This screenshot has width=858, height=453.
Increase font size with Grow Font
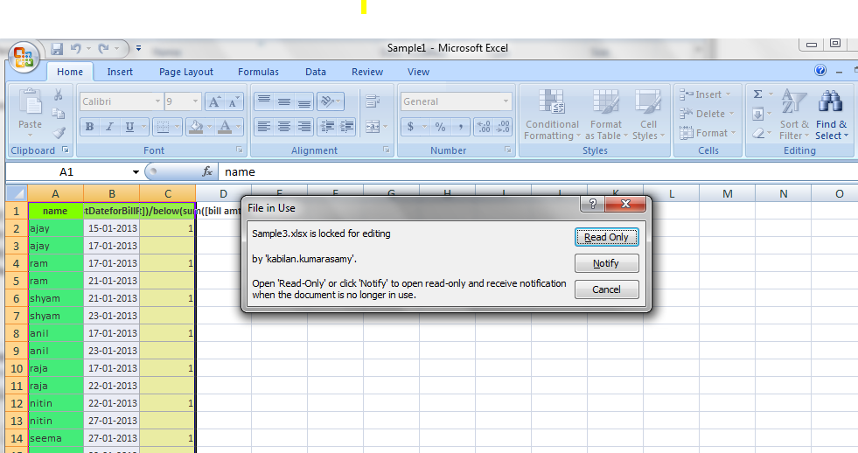pos(214,101)
